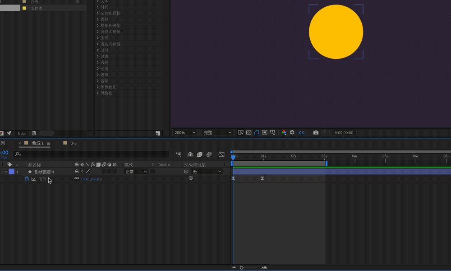Toggle preserve transparency box under T column
Viewport: 451px width, 271px height.
(153, 171)
